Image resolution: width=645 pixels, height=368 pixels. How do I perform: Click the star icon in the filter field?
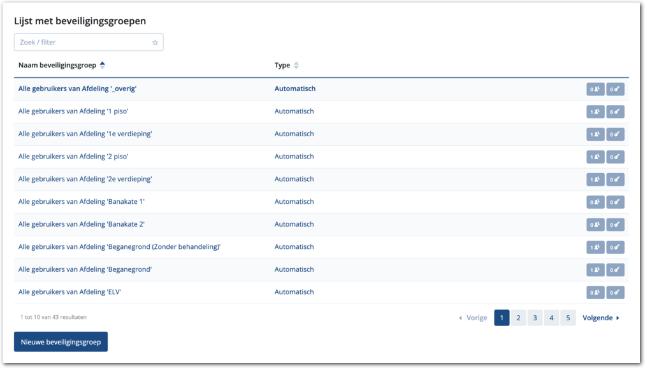pyautogui.click(x=155, y=43)
